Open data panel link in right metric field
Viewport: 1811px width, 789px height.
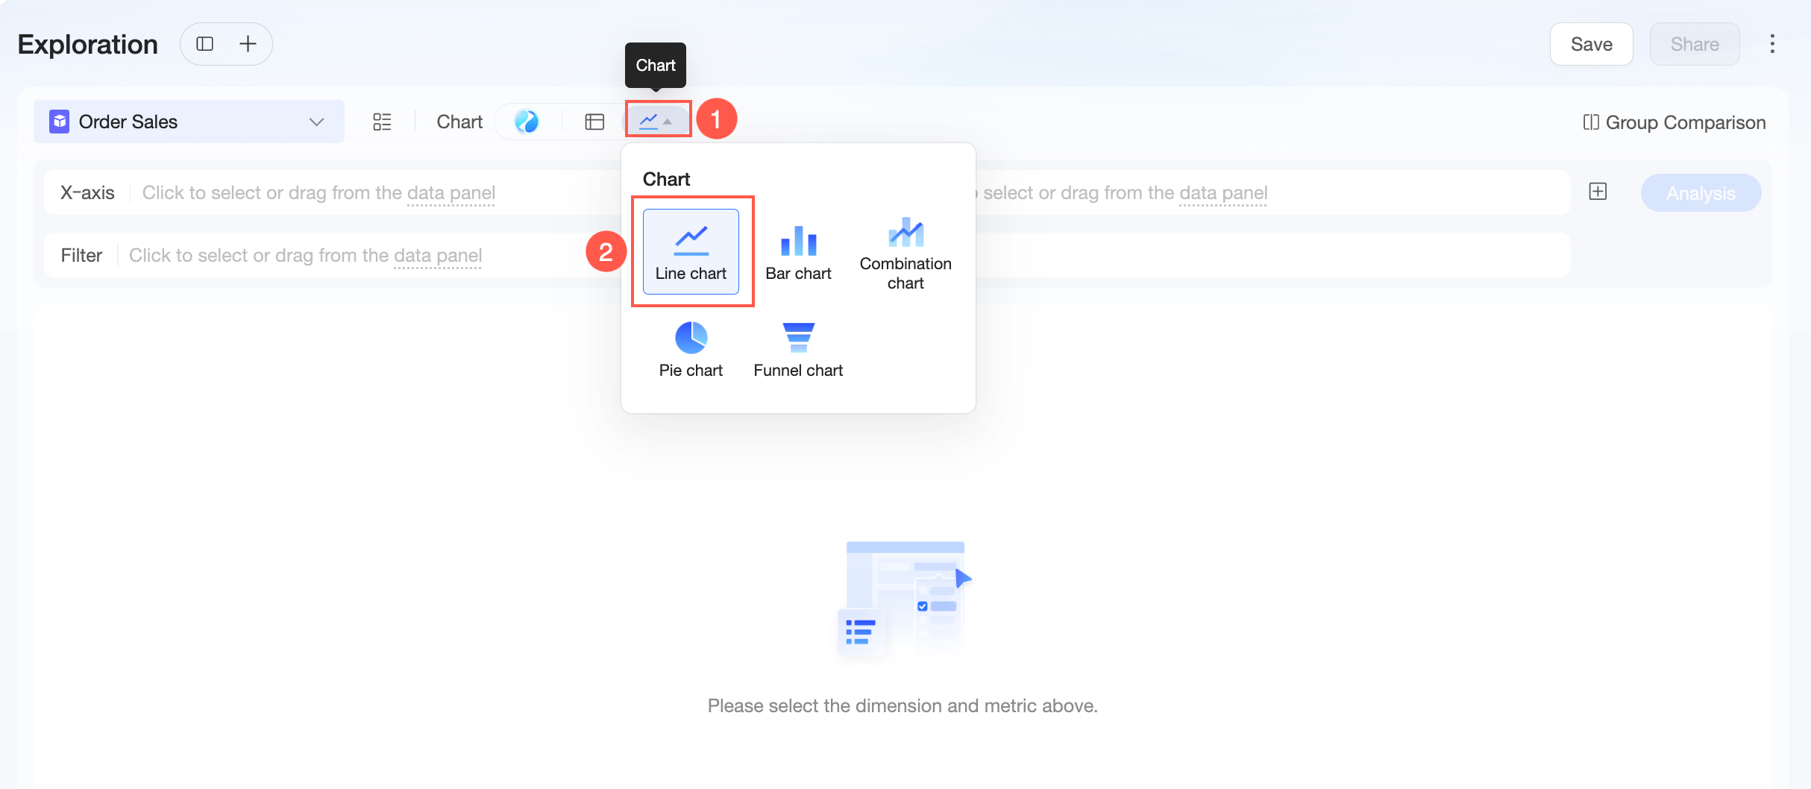click(1223, 193)
